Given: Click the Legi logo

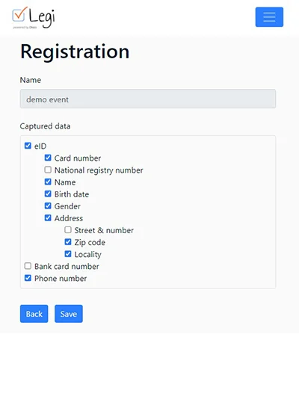Looking at the screenshot, I should [34, 18].
